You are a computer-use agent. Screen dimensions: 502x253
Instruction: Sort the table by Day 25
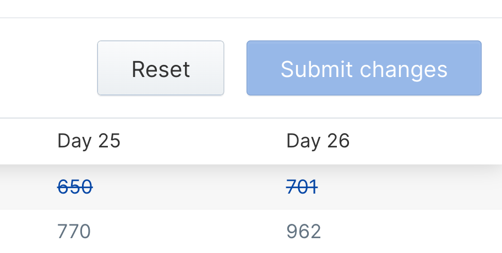pyautogui.click(x=89, y=141)
